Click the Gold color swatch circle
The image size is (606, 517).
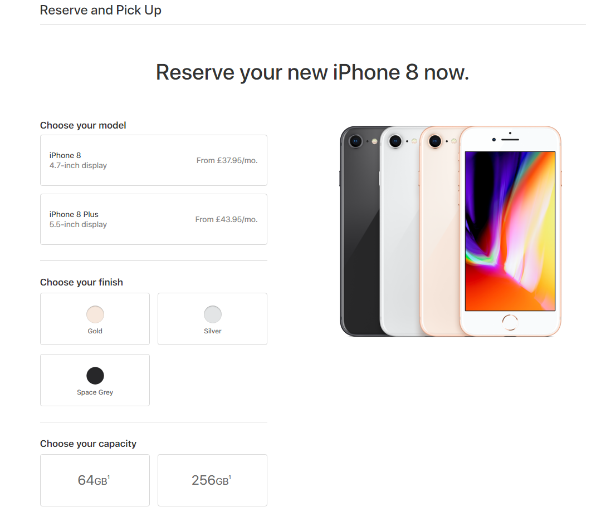[x=95, y=314]
